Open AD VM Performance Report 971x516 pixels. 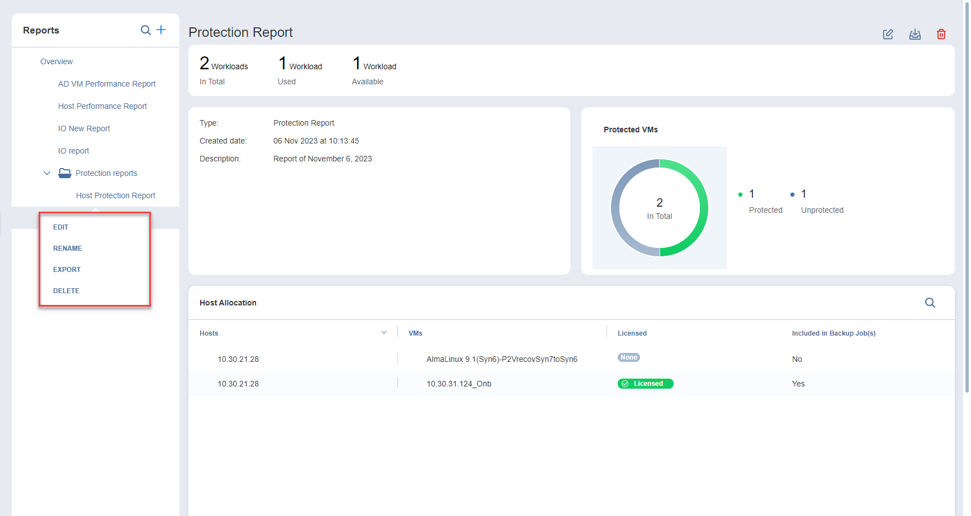(107, 84)
